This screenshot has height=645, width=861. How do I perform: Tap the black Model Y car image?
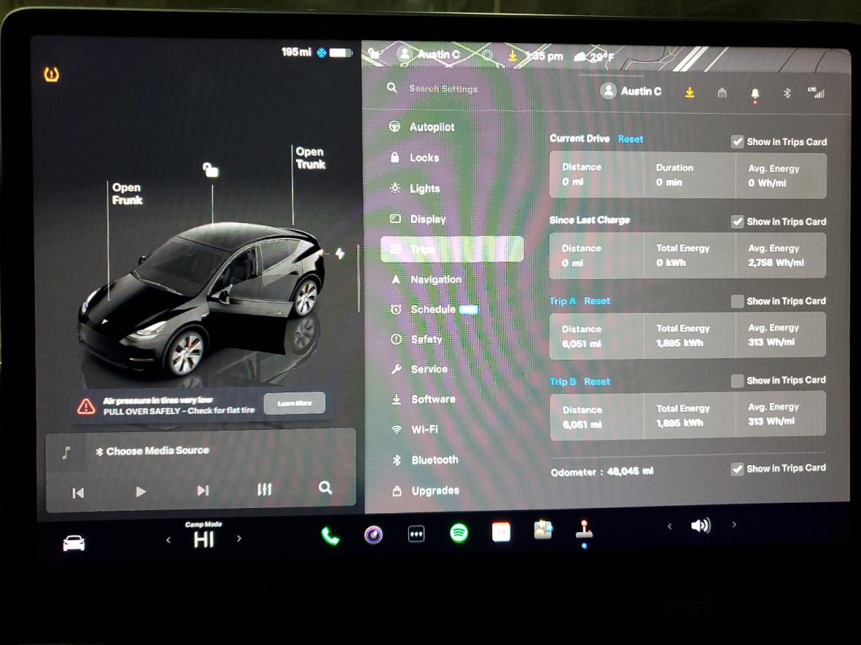pyautogui.click(x=202, y=299)
